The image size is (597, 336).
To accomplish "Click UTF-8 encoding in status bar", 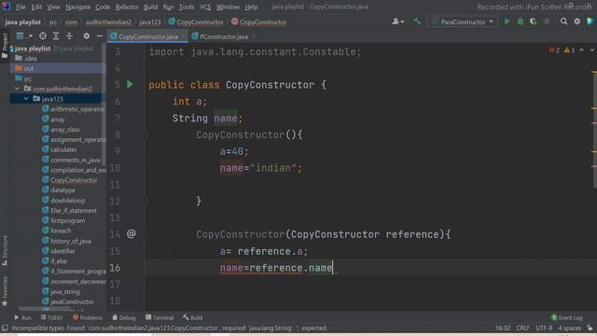I will (x=544, y=328).
